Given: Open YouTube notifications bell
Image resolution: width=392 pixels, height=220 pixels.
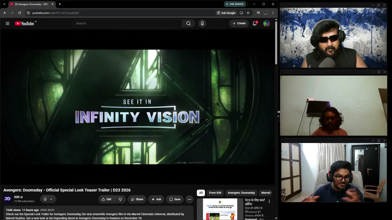Looking at the screenshot, I should (x=254, y=24).
